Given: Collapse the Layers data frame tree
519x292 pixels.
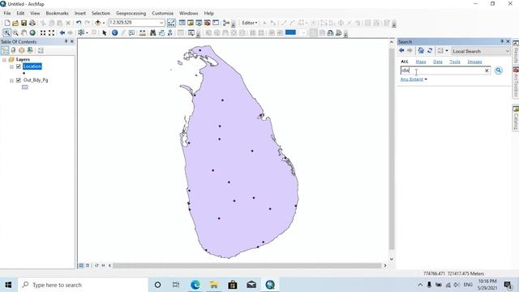Looking at the screenshot, I should (4, 59).
